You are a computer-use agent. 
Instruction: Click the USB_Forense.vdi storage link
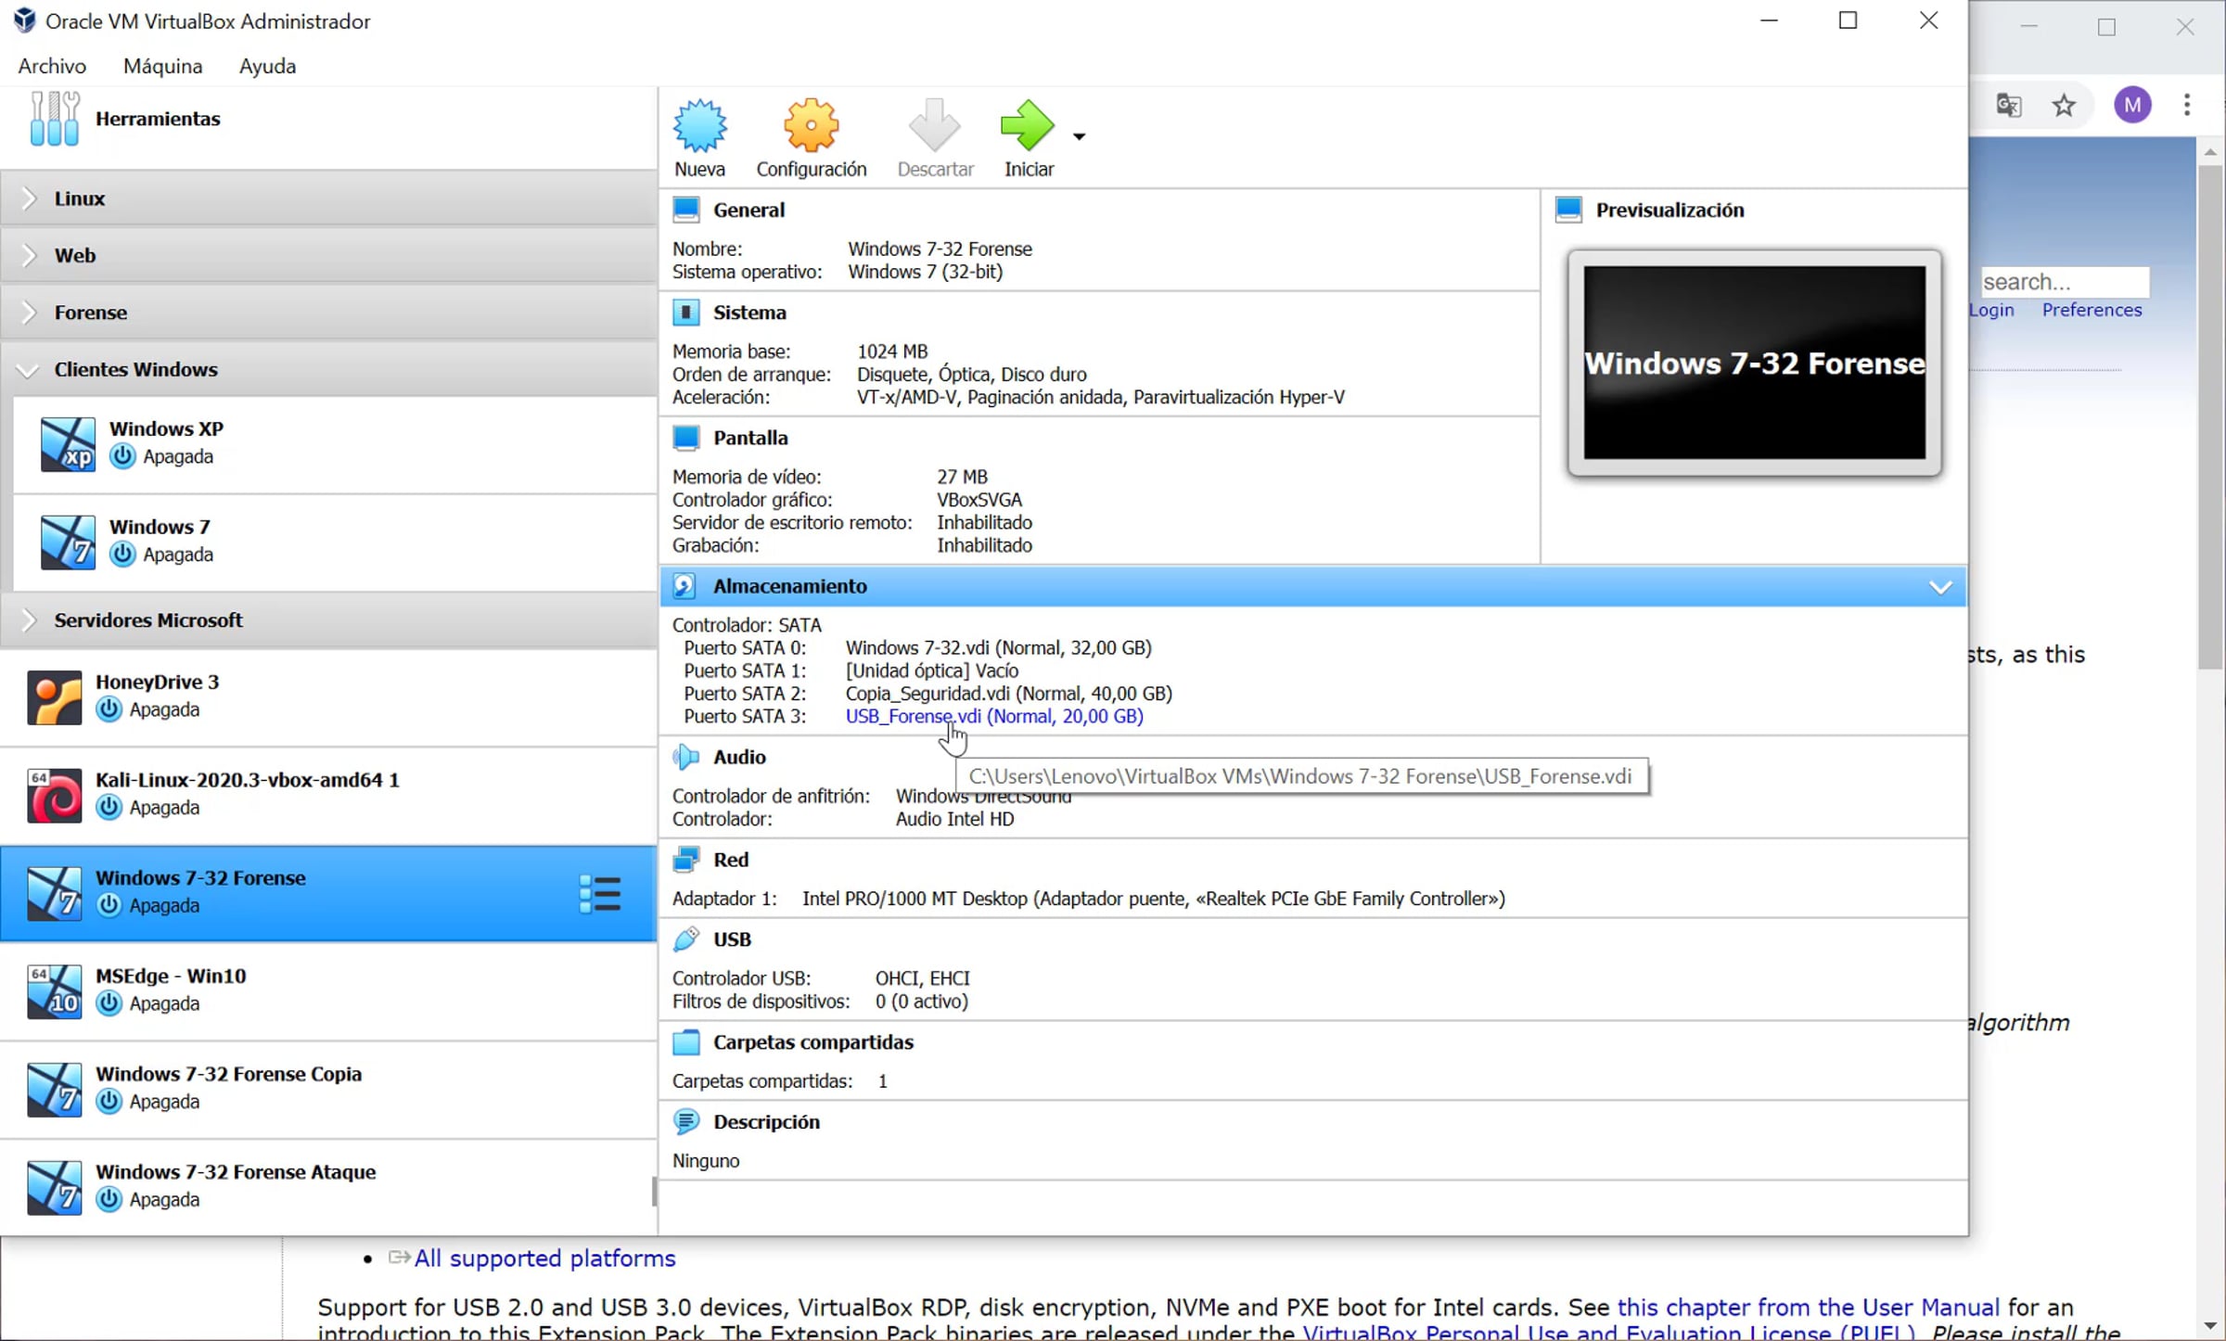(993, 717)
